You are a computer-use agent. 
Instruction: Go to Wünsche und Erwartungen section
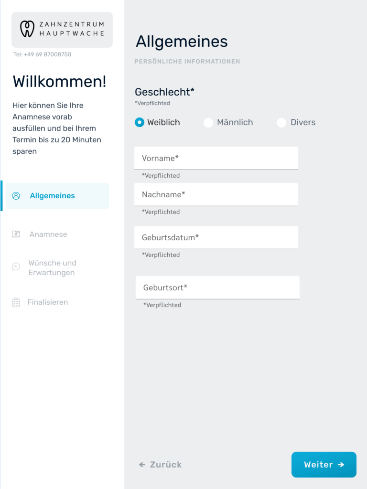[x=52, y=268]
